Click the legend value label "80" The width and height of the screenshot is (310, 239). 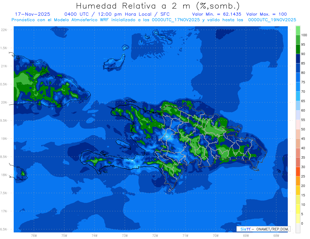pyautogui.click(x=303, y=73)
